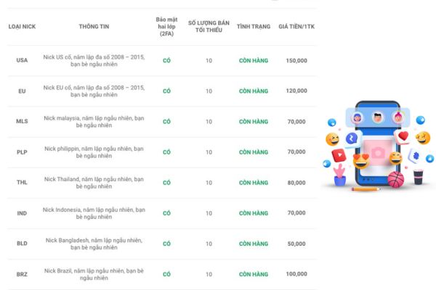The image size is (436, 290).
Task: Click the avatar with pink hair
Action: pos(397,117)
